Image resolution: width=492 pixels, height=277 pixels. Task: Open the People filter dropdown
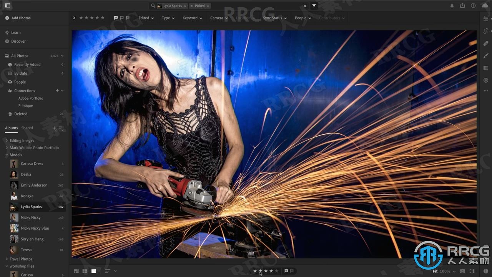pyautogui.click(x=303, y=18)
